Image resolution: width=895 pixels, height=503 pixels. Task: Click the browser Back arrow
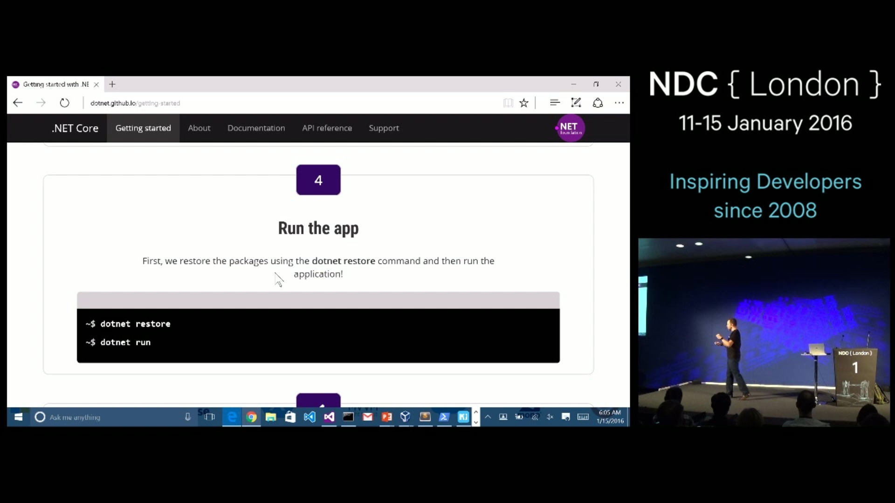(x=18, y=103)
